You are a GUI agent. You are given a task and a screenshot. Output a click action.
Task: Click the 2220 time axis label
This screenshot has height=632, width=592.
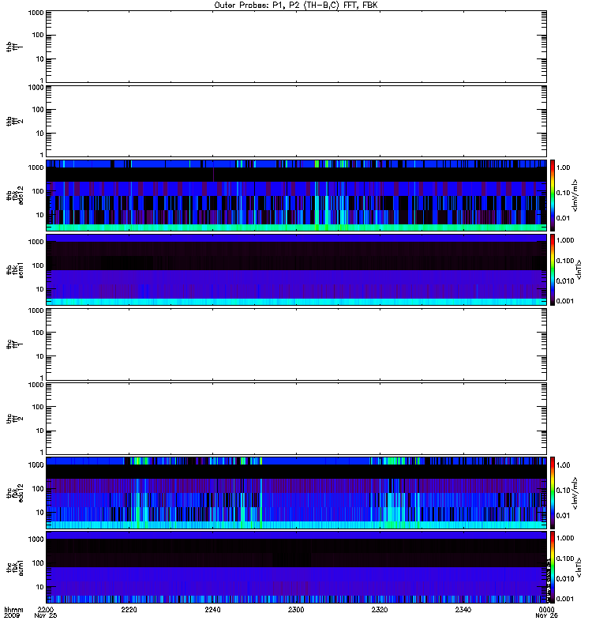(129, 610)
